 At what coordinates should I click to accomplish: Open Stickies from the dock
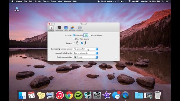click(x=41, y=95)
